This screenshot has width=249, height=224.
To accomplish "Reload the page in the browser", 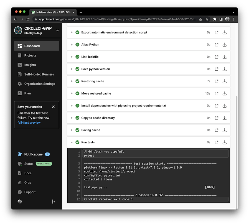I will [28, 19].
